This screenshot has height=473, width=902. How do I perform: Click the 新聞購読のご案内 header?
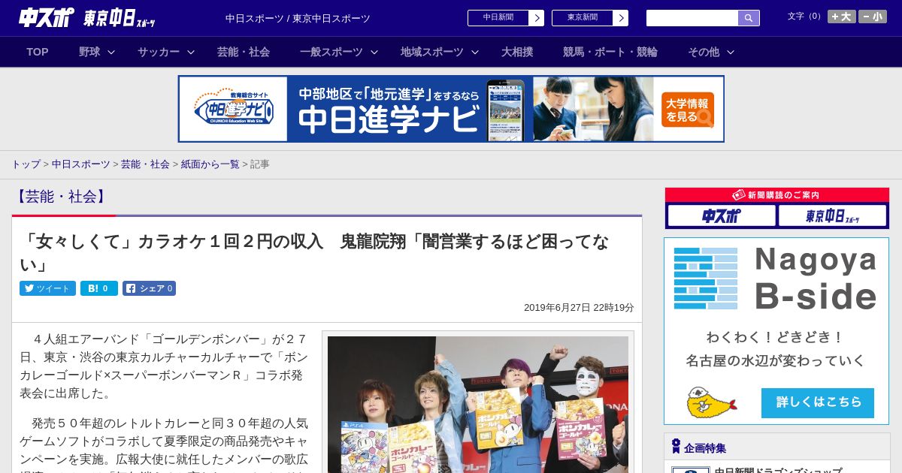point(776,195)
